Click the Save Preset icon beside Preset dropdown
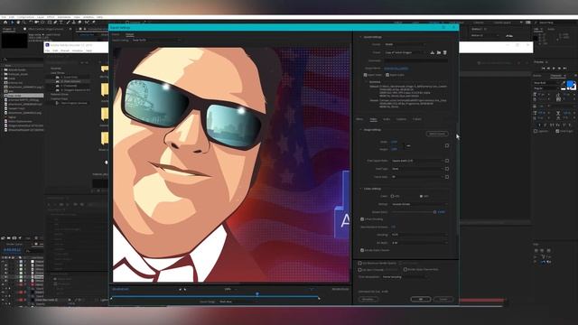Screen dimensions: 578x325 [433, 52]
